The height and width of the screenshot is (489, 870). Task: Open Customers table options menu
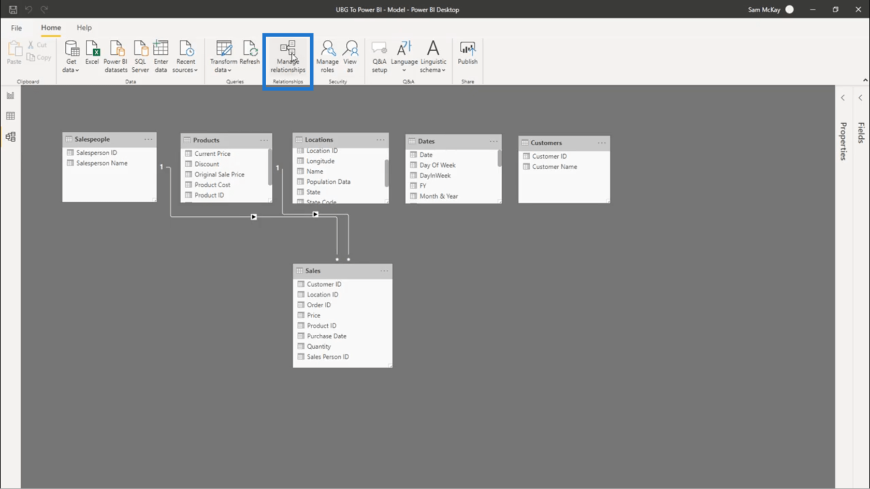[602, 143]
